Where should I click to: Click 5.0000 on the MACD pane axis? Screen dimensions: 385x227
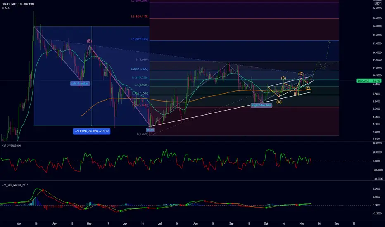377,189
